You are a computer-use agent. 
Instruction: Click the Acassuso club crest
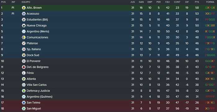(x=24, y=14)
